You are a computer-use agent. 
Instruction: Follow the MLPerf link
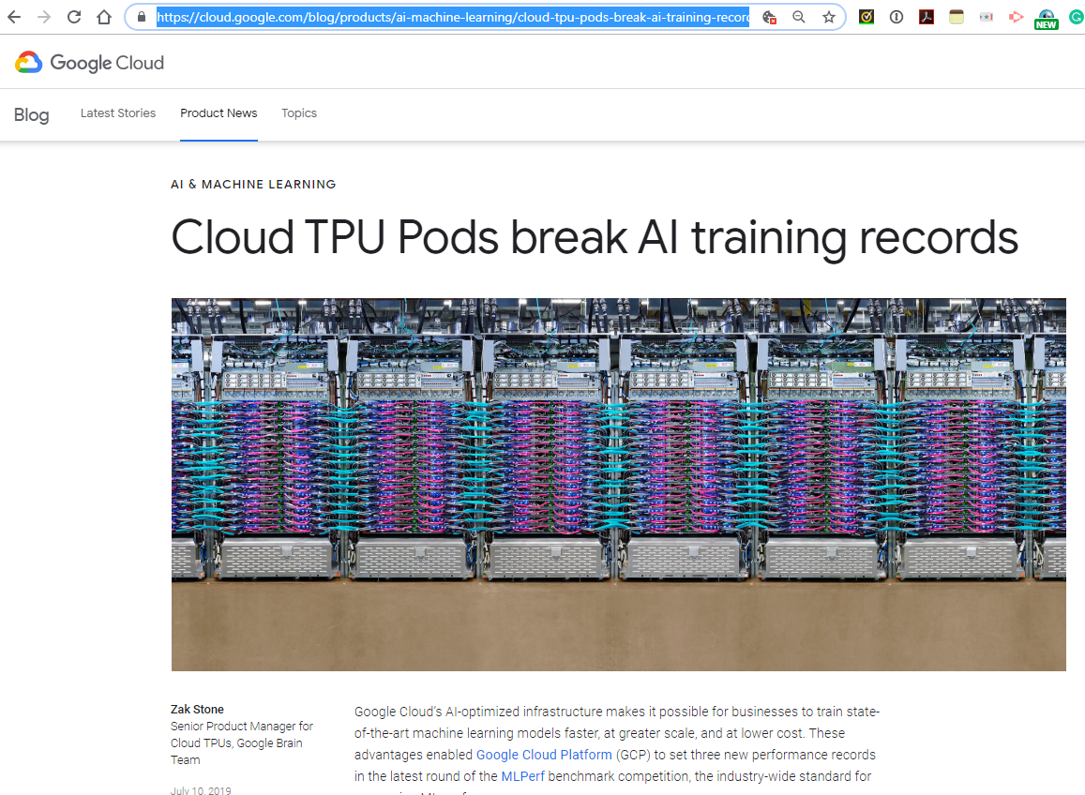[x=522, y=776]
